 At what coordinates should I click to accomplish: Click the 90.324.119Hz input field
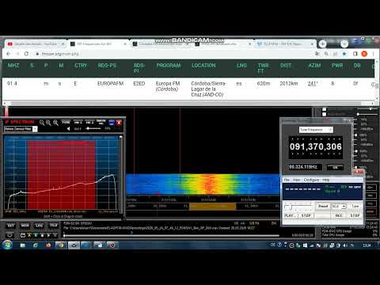pos(305,167)
